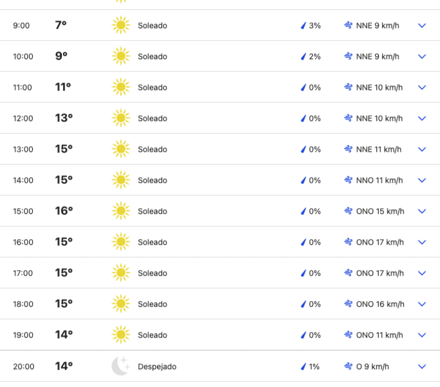The width and height of the screenshot is (440, 387).
Task: Click the wind icon beside O 9 km/h
Action: pos(348,366)
